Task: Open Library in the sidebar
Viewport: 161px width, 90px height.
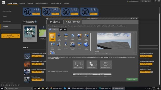Action: click(11, 26)
